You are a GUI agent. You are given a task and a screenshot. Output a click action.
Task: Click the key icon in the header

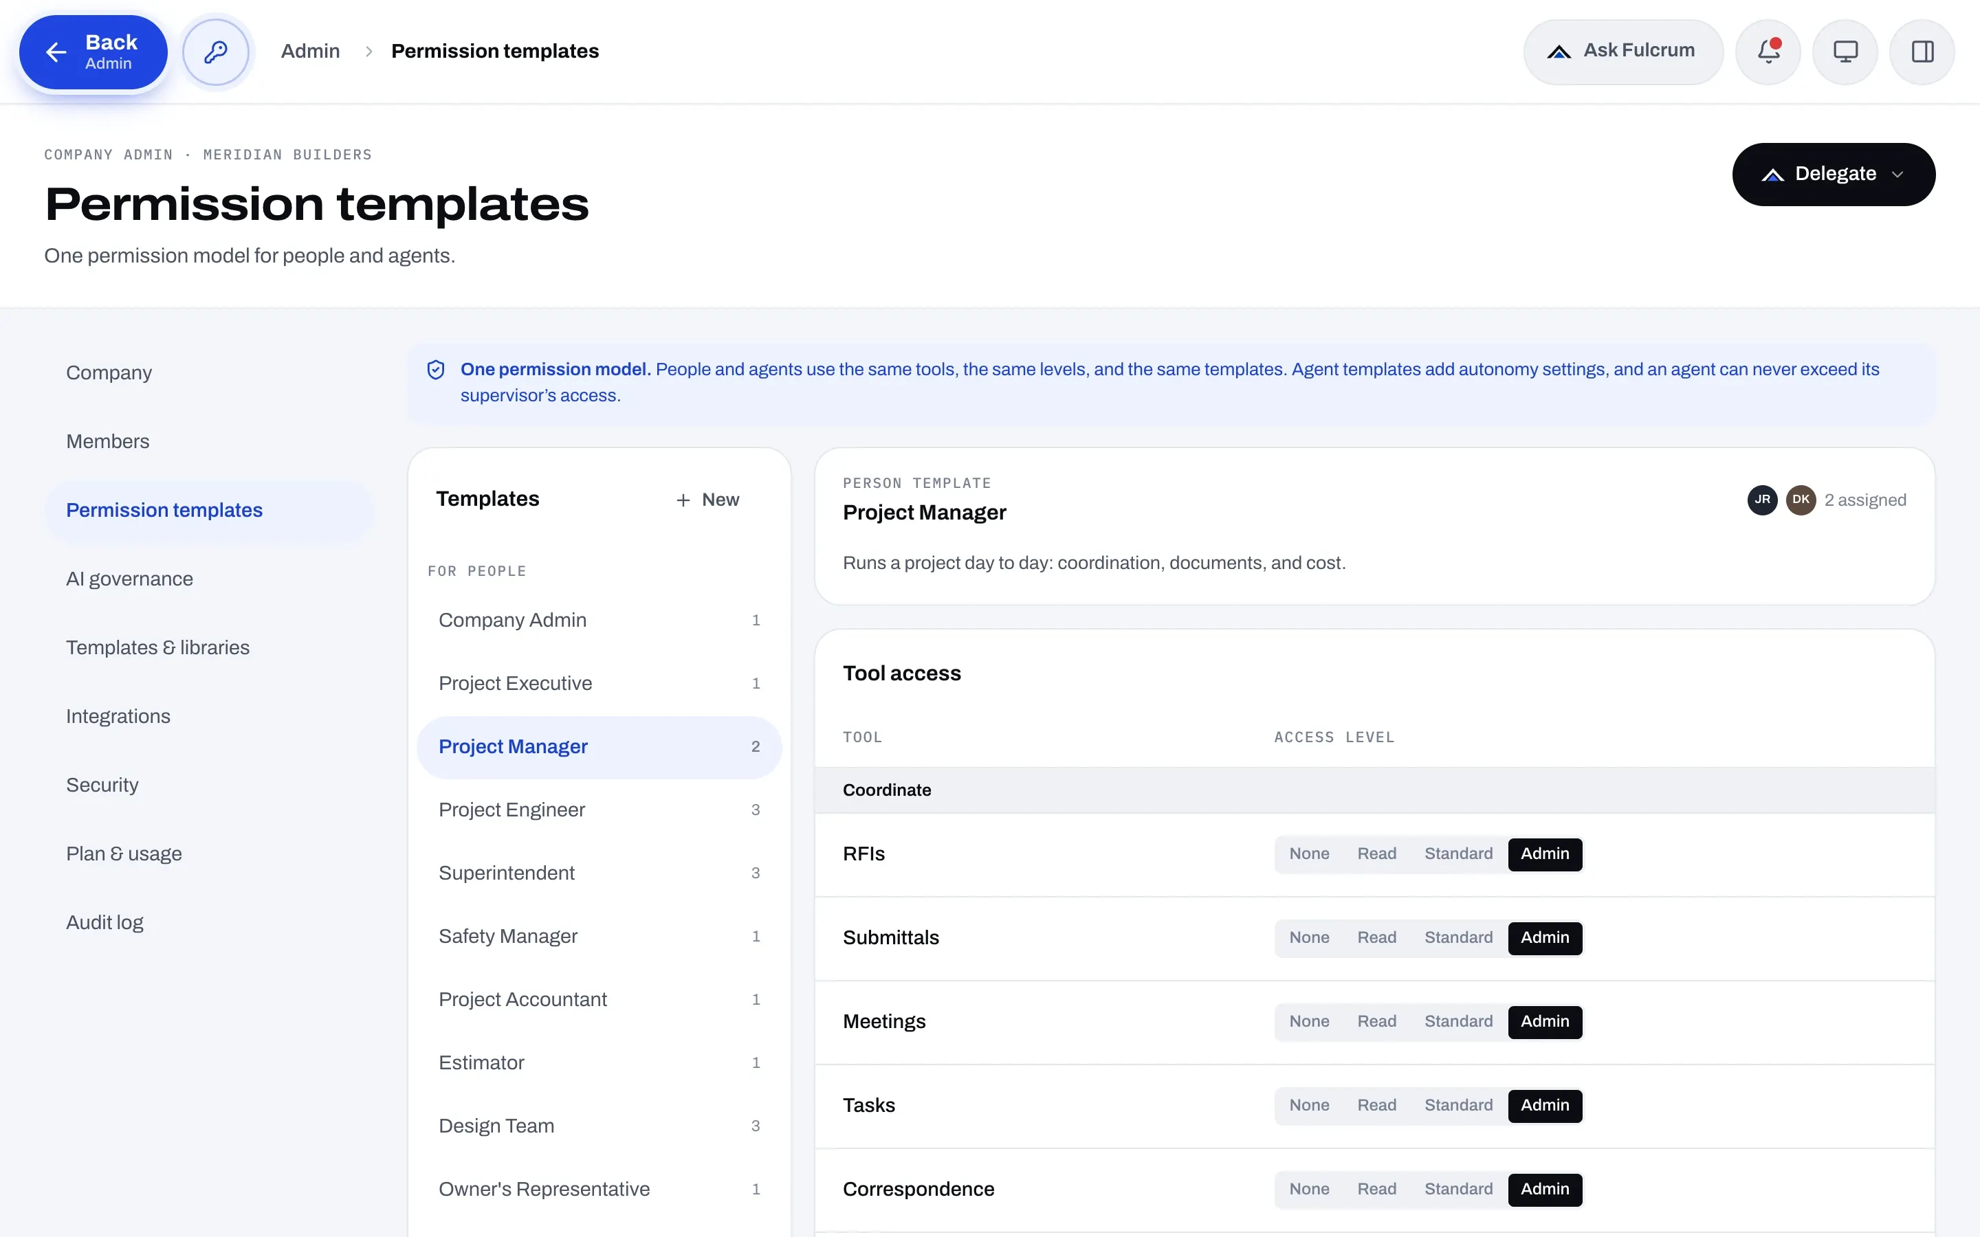pyautogui.click(x=215, y=52)
